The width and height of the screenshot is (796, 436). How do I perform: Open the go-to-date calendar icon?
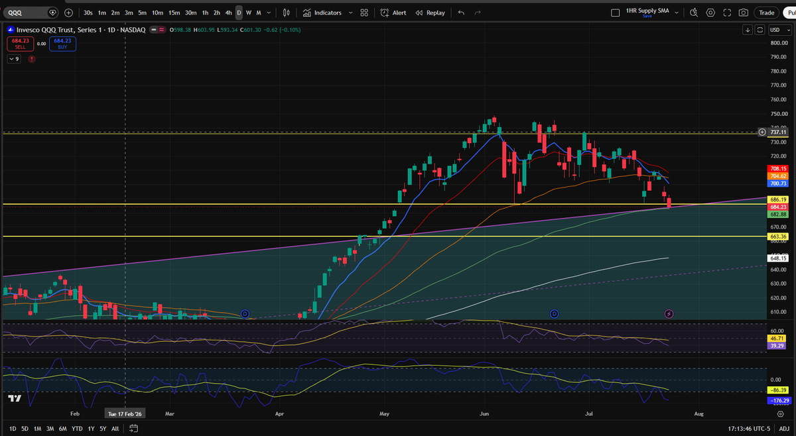133,428
